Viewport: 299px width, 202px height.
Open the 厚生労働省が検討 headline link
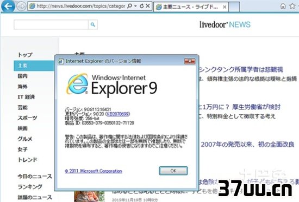[x=256, y=107]
